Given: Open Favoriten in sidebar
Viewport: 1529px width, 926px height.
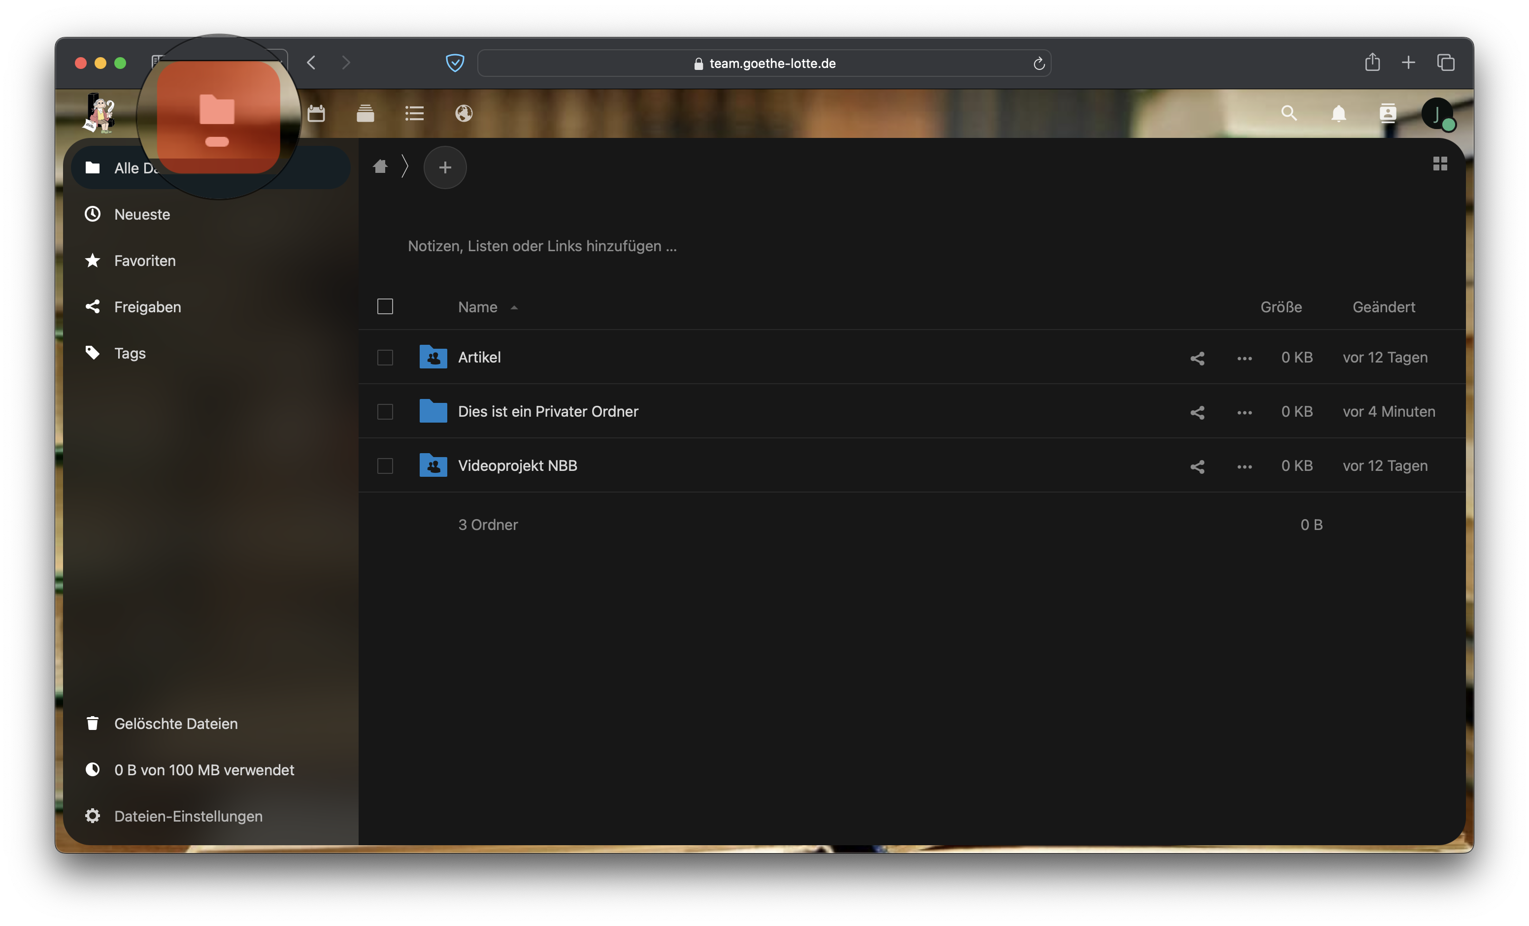Looking at the screenshot, I should tap(145, 261).
